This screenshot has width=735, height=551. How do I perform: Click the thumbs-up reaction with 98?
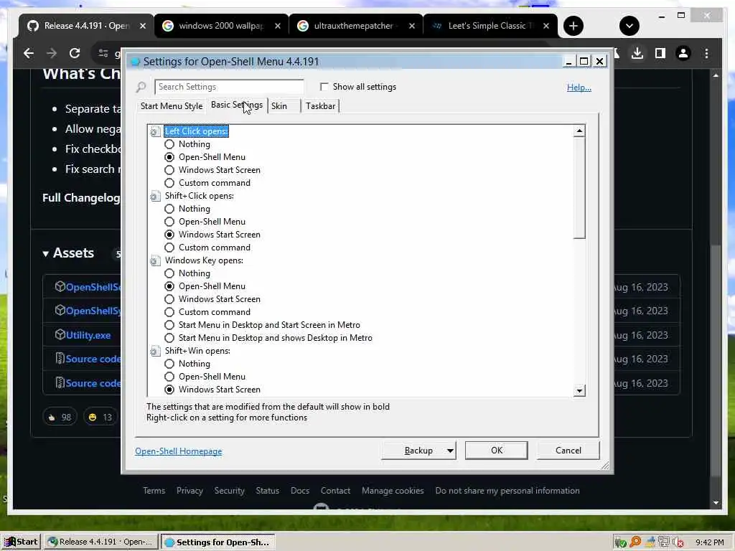(x=60, y=417)
